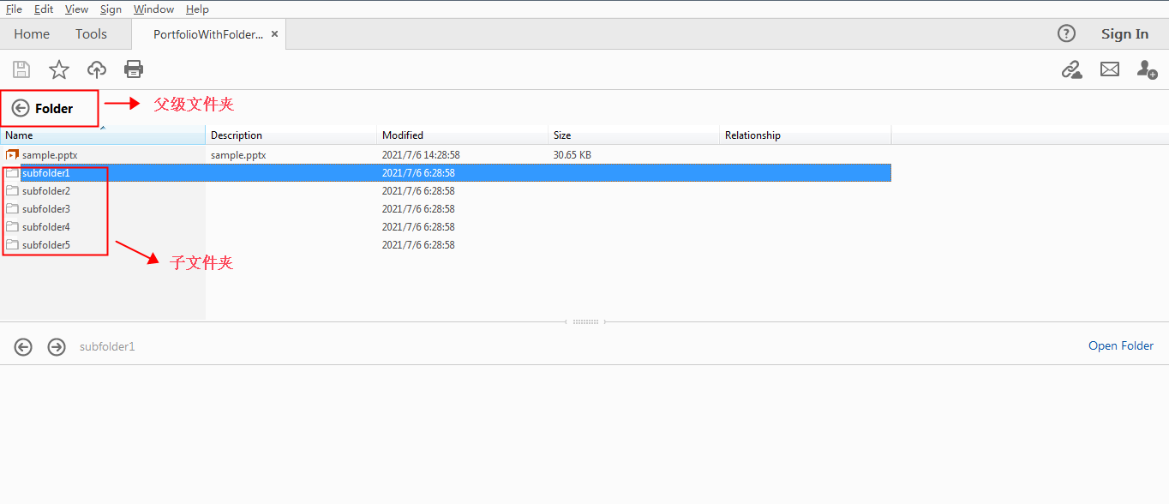
Task: Close the PortfolioWithFolder tab
Action: click(274, 34)
